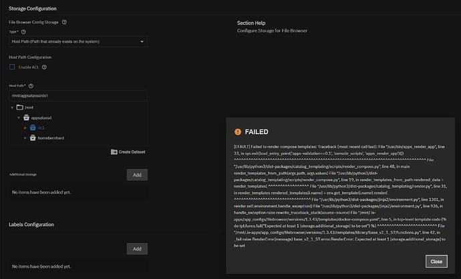461x279 pixels.
Task: Click the Create Dataset button
Action: 128,152
